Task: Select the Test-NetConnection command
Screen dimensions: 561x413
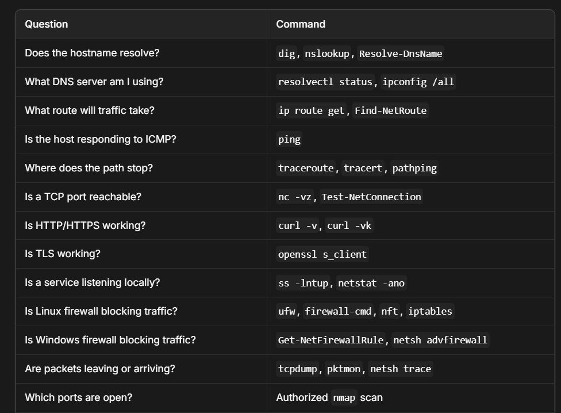Action: coord(371,197)
